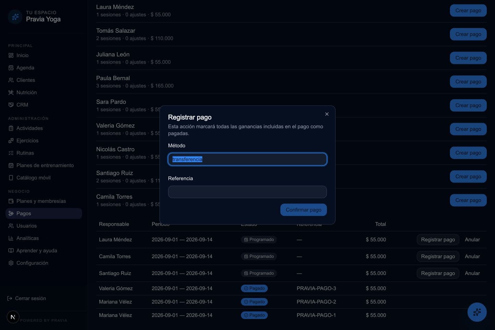495x330 pixels.
Task: Click the Ejercicios dumbbell icon
Action: point(11,141)
